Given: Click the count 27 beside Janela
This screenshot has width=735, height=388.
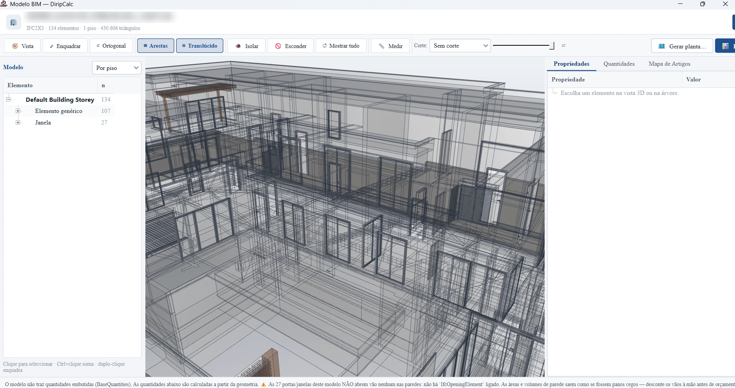Looking at the screenshot, I should [x=104, y=123].
